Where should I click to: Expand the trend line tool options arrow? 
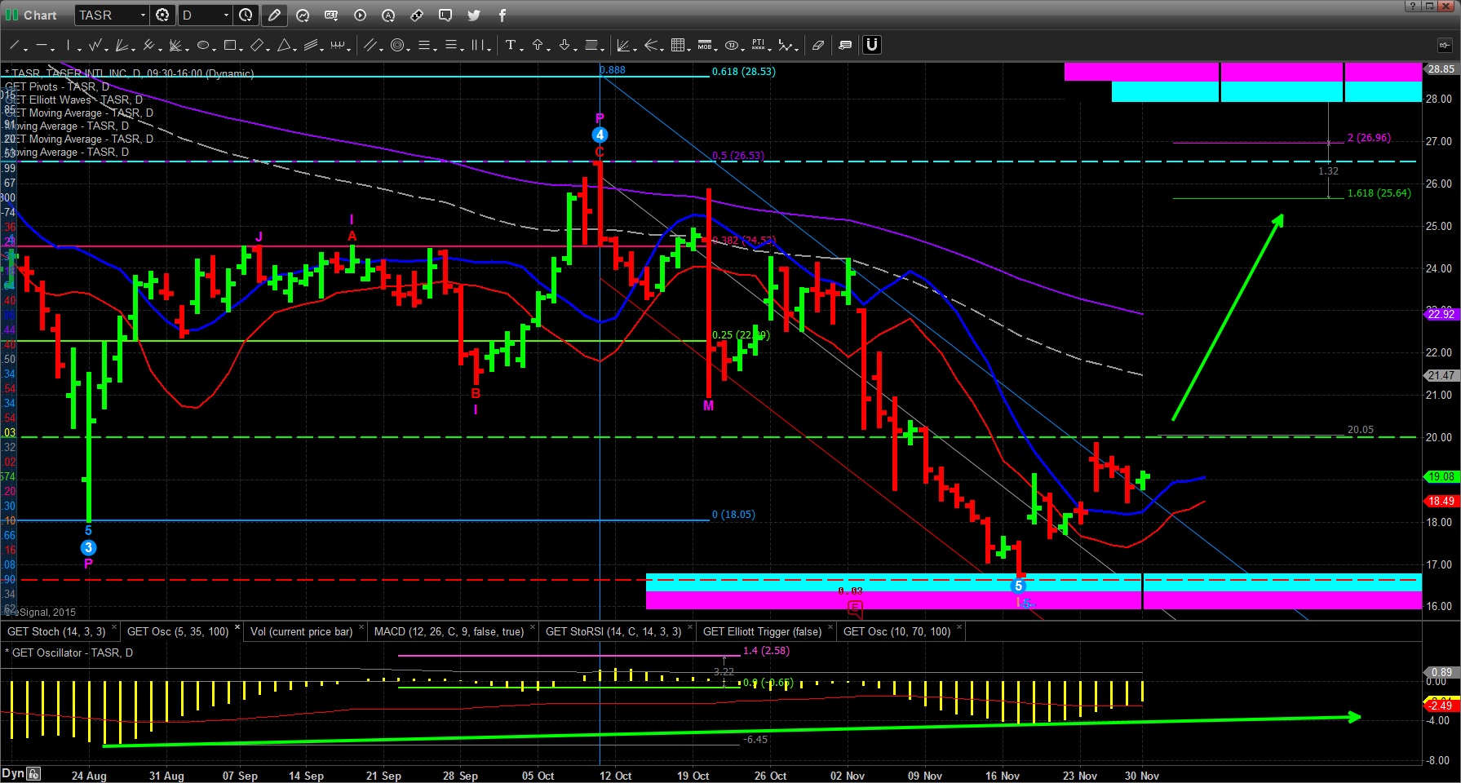click(x=26, y=50)
